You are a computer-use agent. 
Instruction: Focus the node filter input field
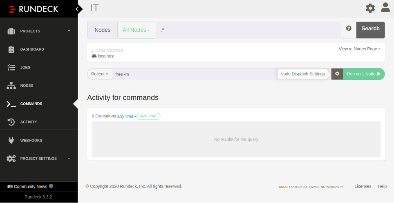[x=248, y=30]
